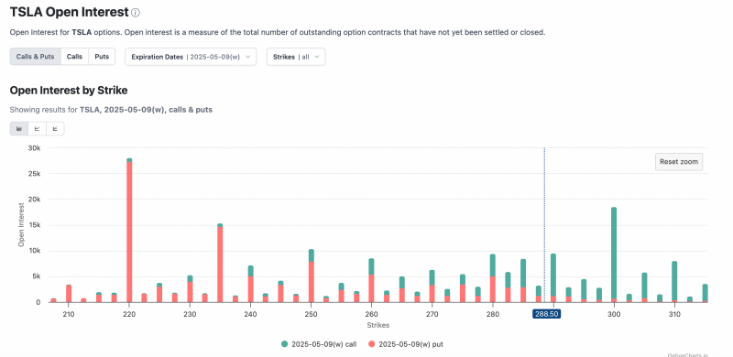Click the red put bar at strike 235

(x=220, y=264)
